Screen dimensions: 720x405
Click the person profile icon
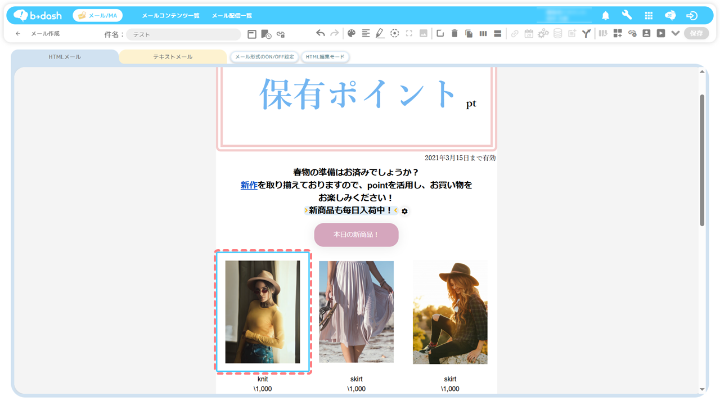point(646,34)
